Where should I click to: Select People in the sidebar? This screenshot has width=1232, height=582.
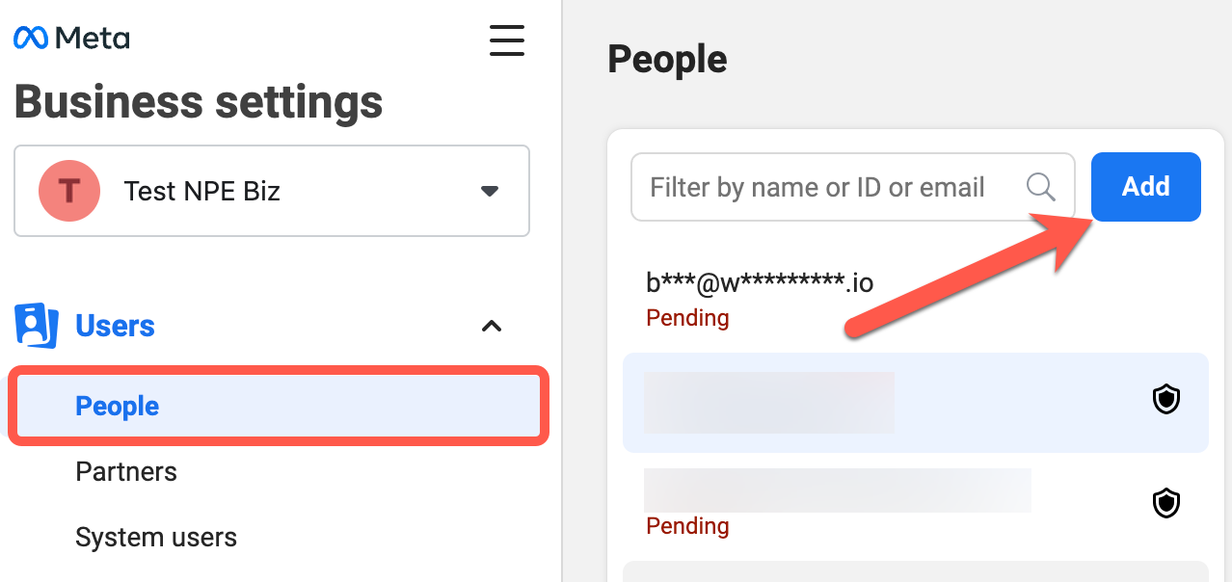tap(118, 406)
